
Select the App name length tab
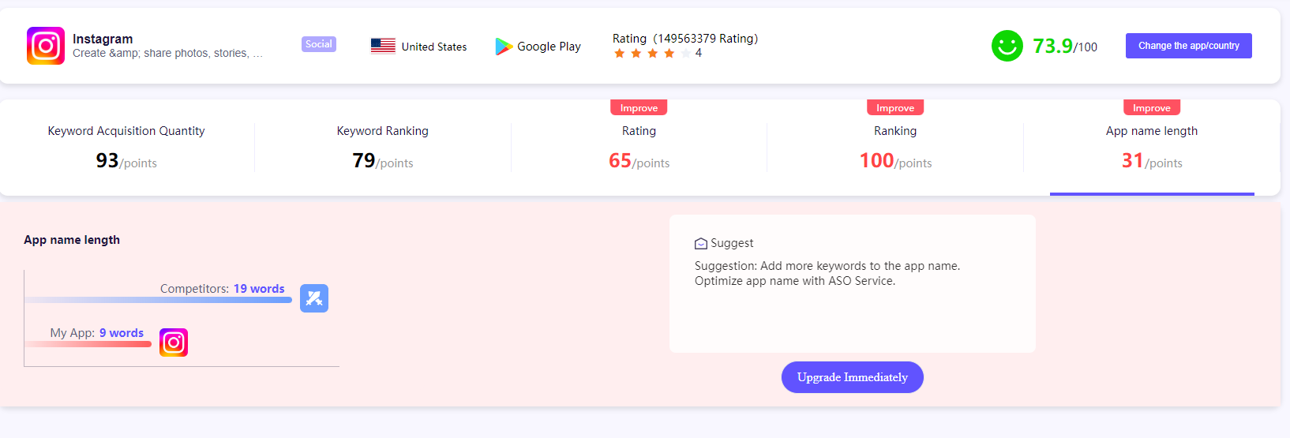(1152, 148)
